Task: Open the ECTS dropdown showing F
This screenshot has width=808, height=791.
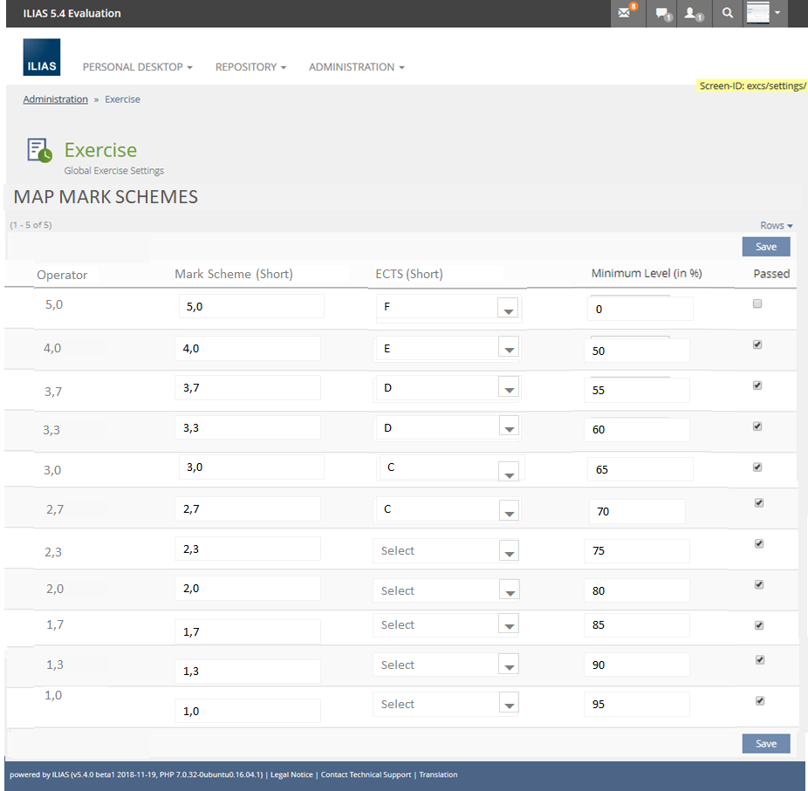Action: click(508, 309)
